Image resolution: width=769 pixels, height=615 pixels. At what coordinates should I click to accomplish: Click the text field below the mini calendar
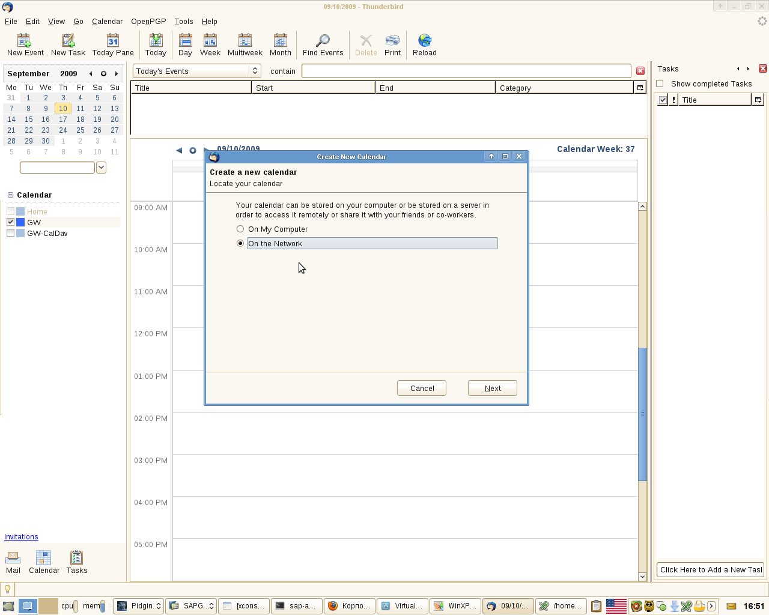57,168
